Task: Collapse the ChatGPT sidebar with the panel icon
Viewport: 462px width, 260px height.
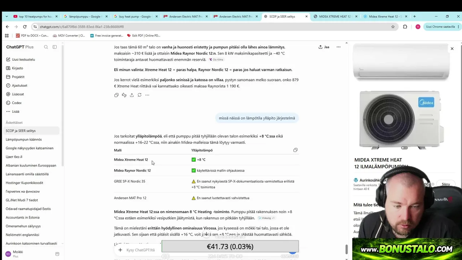Action: pyautogui.click(x=55, y=47)
